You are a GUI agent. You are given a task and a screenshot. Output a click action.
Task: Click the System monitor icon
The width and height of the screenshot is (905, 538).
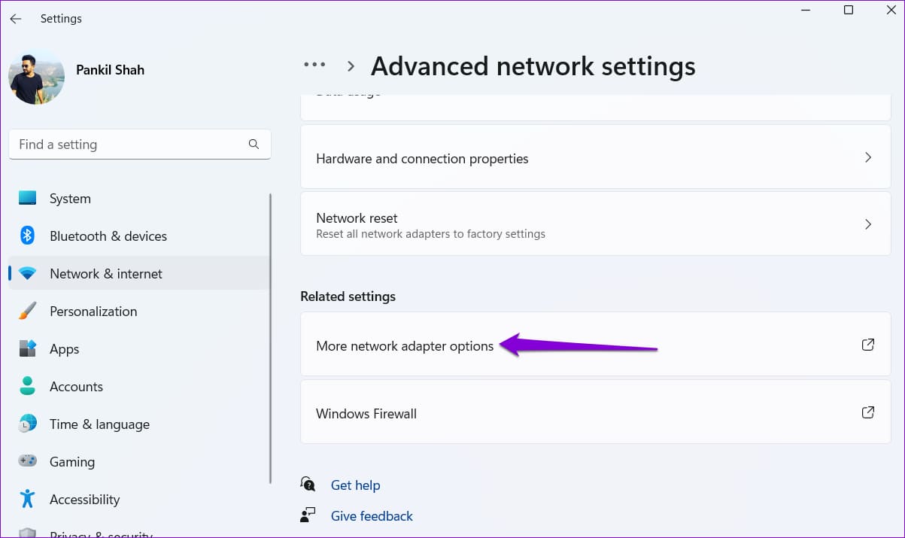pyautogui.click(x=28, y=198)
